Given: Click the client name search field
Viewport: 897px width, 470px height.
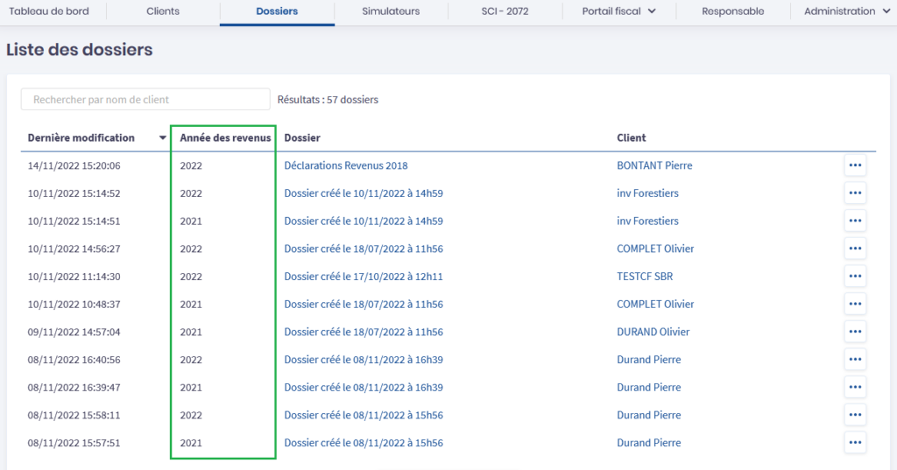Looking at the screenshot, I should [x=145, y=100].
